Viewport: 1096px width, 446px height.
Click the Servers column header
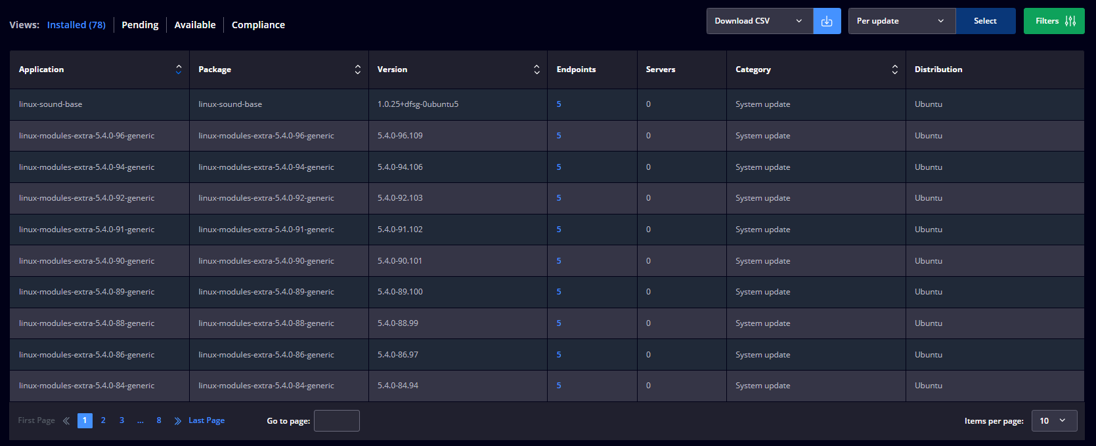(661, 70)
